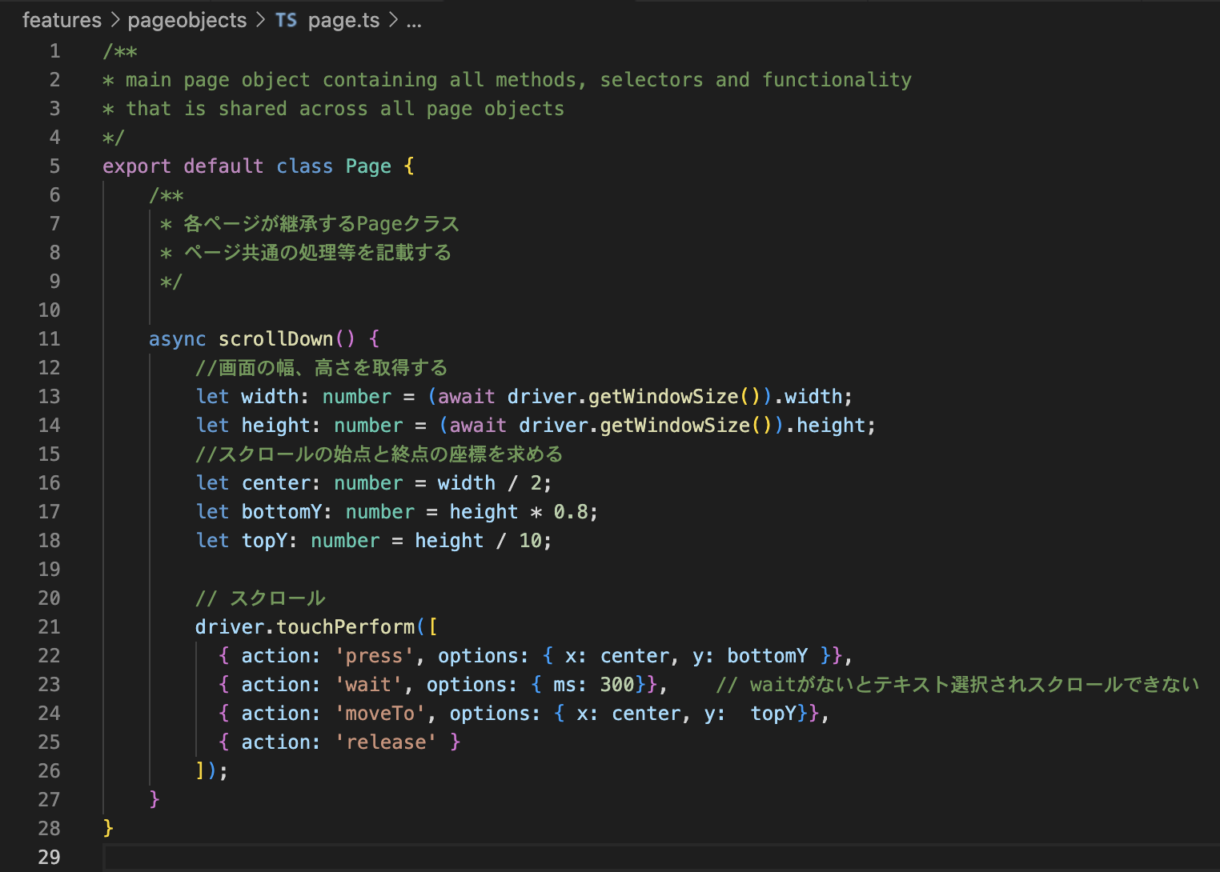Click the comment '//スクロールの始点と終点の座標を求める'
This screenshot has width=1220, height=872.
pyautogui.click(x=379, y=454)
